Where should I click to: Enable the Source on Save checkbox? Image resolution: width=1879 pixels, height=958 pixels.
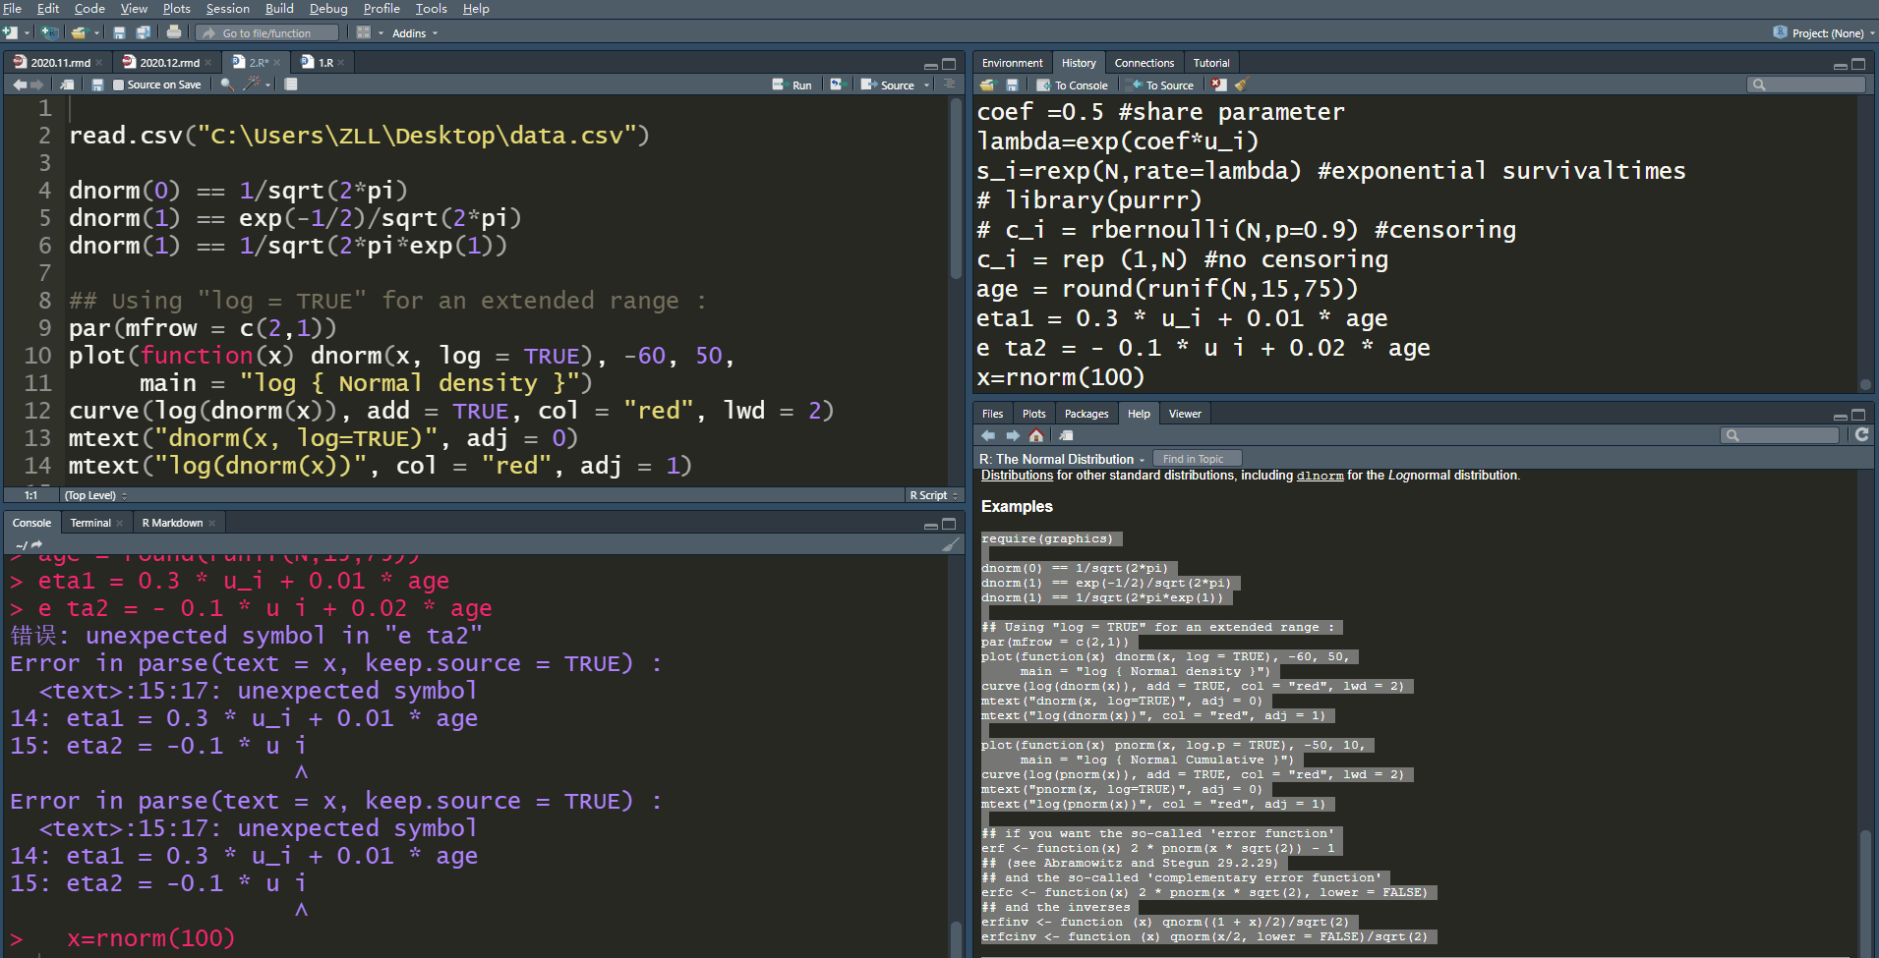pos(119,85)
